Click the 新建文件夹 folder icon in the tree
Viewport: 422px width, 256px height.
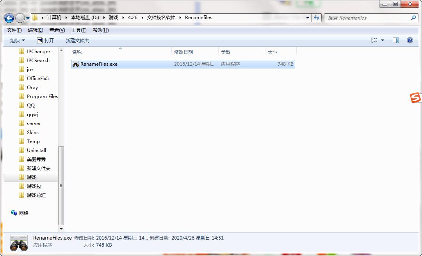[x=21, y=168]
